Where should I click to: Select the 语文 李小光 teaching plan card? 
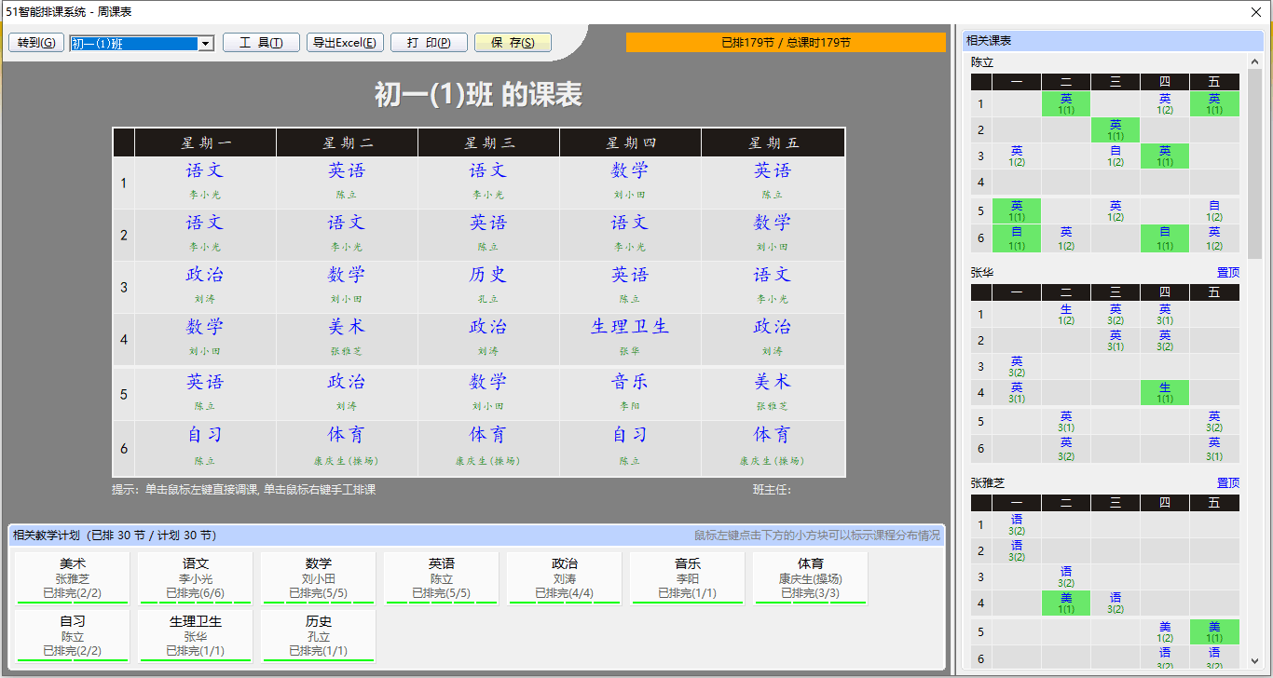pyautogui.click(x=195, y=577)
